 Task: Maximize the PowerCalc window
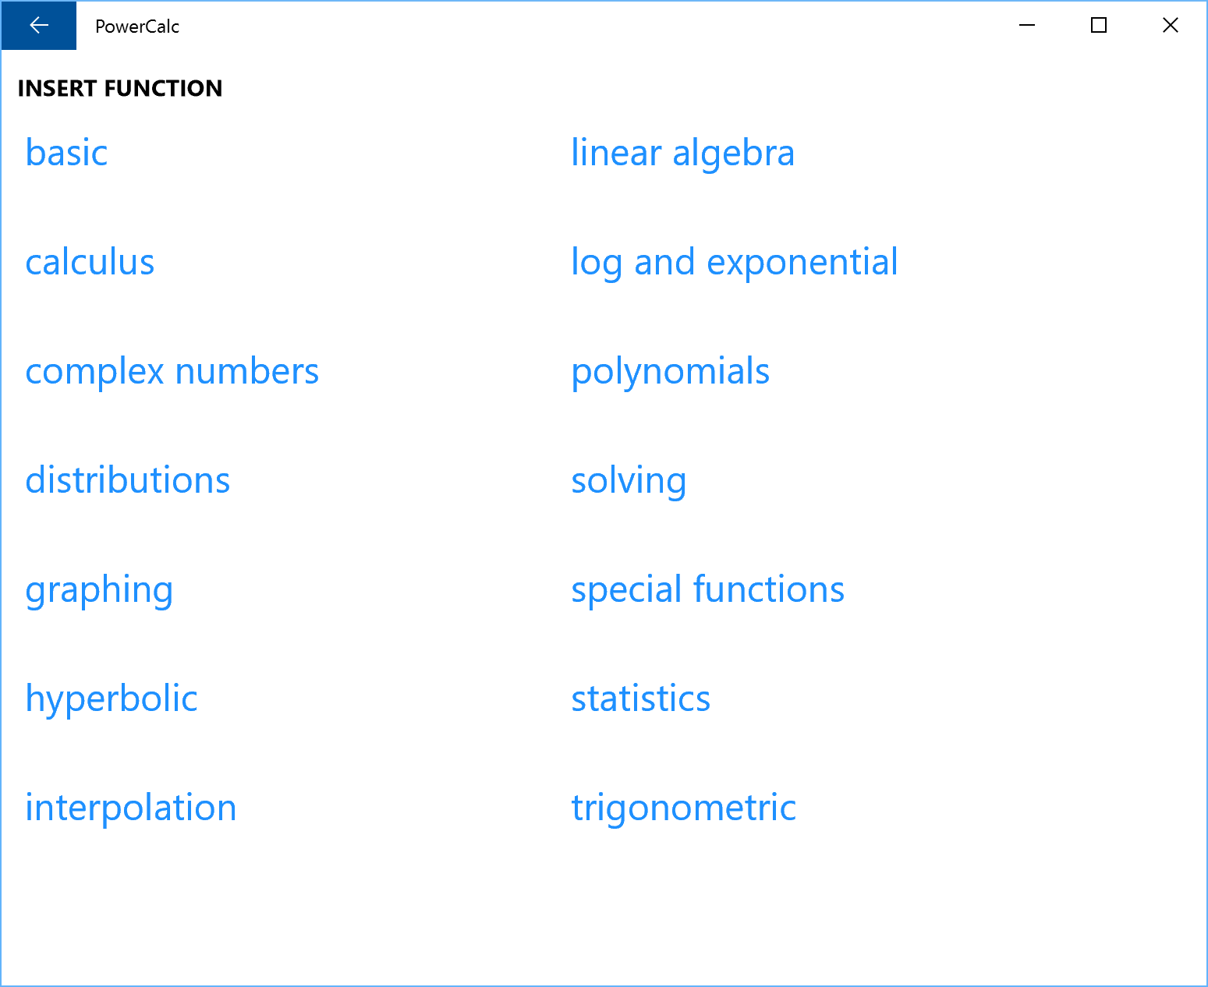pyautogui.click(x=1099, y=26)
